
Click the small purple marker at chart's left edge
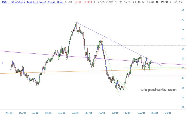pos(3,63)
